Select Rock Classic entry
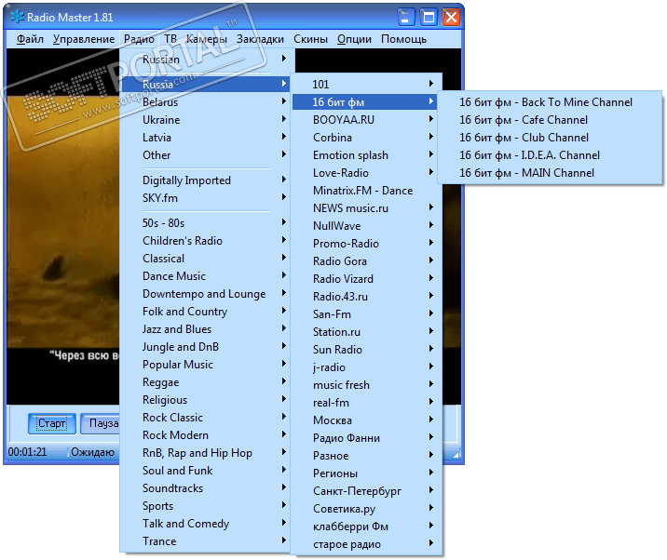The image size is (667, 560). (x=206, y=418)
